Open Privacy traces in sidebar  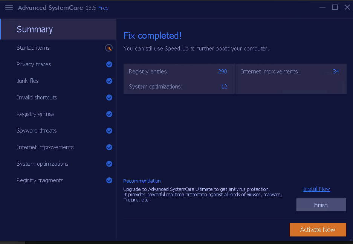(34, 64)
